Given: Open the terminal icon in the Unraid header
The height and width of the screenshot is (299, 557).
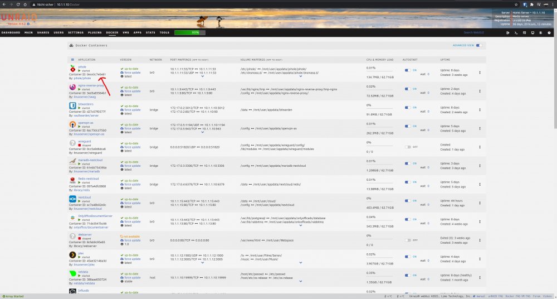Looking at the screenshot, I should (x=516, y=32).
